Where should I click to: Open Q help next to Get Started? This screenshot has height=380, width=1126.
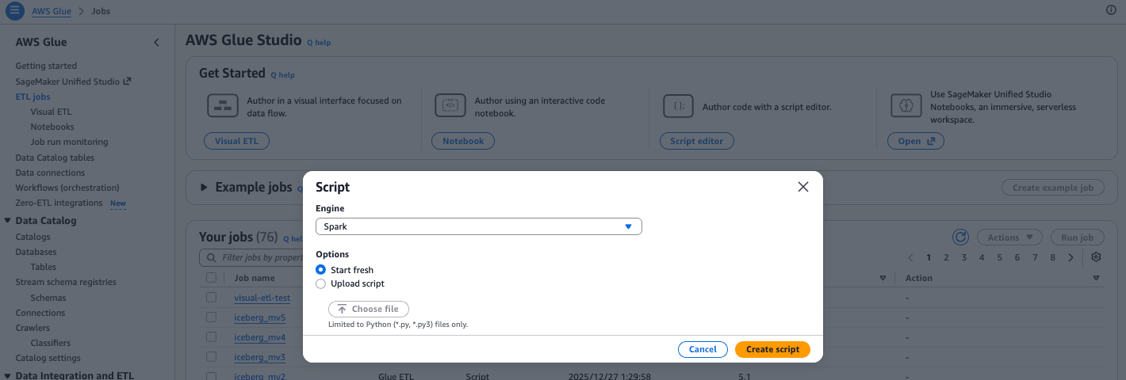pyautogui.click(x=282, y=74)
